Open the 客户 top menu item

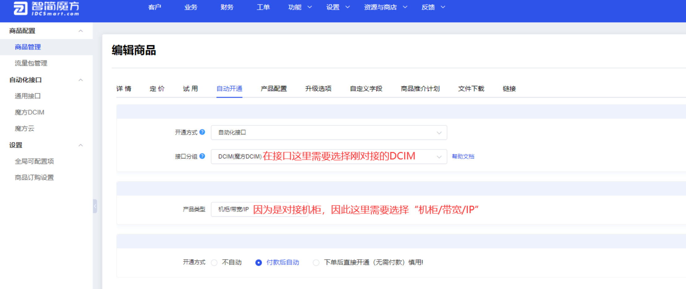(x=155, y=7)
